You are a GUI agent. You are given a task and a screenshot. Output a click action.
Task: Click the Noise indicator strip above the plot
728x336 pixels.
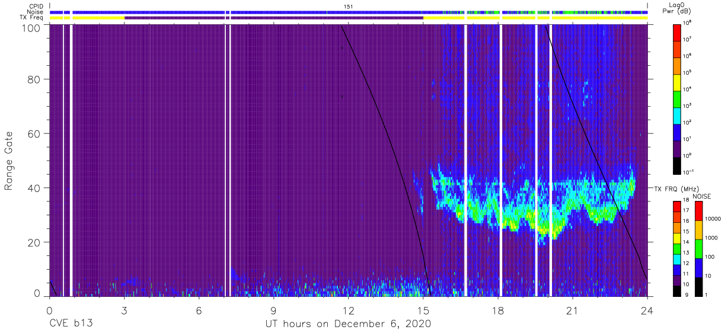click(349, 12)
